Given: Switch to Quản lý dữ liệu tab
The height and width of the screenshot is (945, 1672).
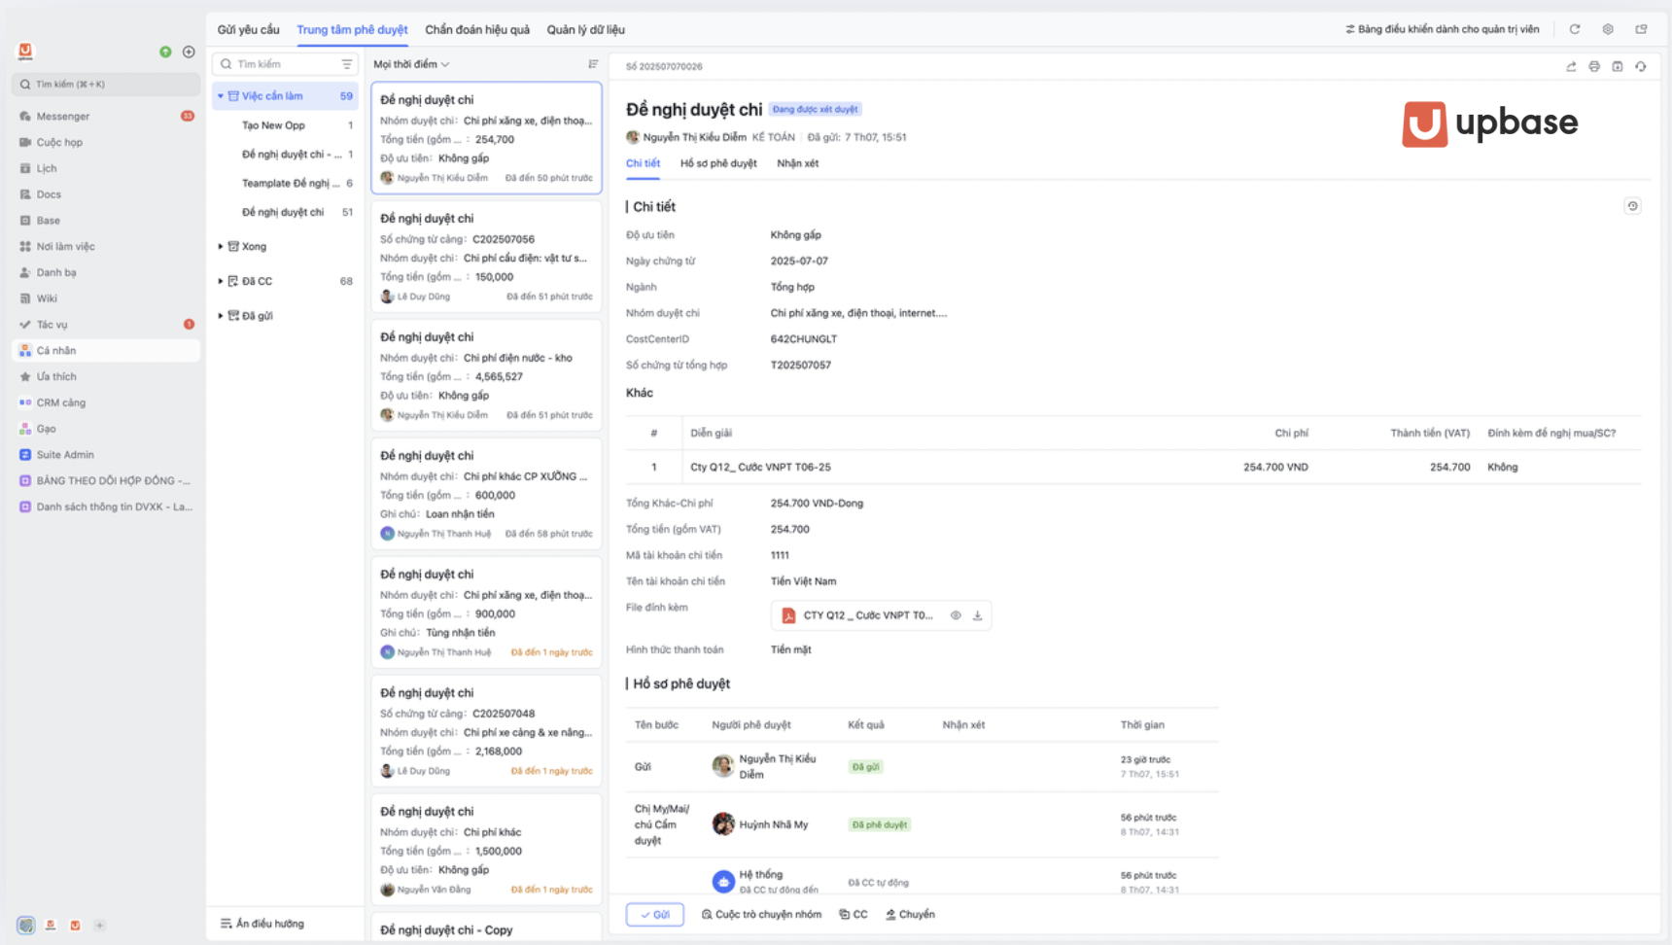Looking at the screenshot, I should pos(585,29).
